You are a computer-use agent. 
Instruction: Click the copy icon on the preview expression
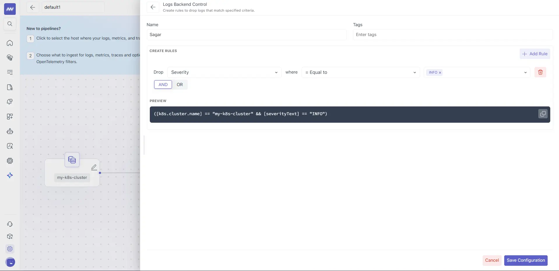click(542, 114)
